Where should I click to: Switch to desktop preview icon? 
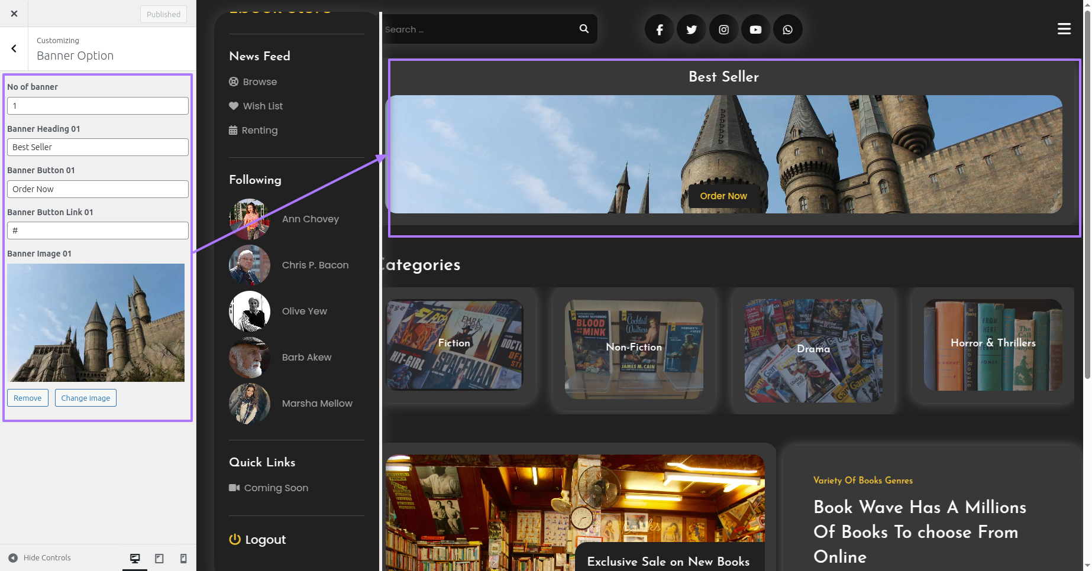coord(135,558)
